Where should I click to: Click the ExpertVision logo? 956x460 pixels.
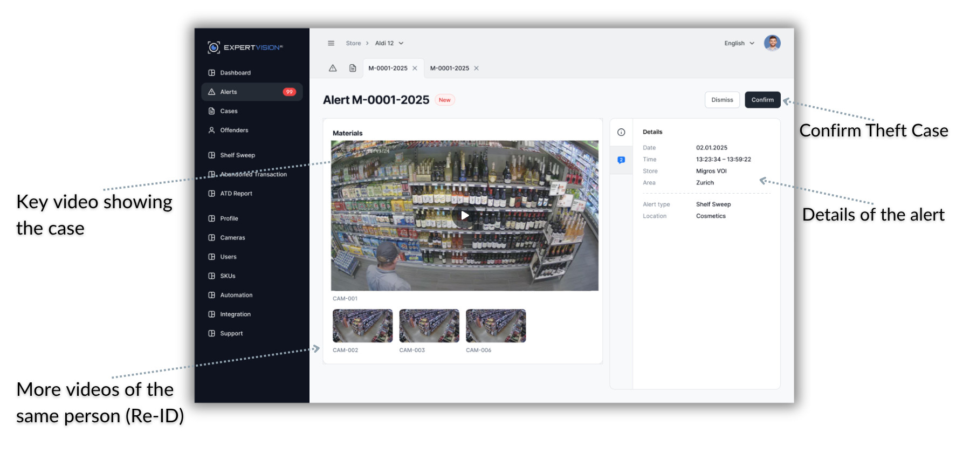tap(245, 47)
